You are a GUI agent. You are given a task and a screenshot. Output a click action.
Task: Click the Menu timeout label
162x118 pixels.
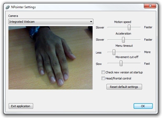coord(124,46)
